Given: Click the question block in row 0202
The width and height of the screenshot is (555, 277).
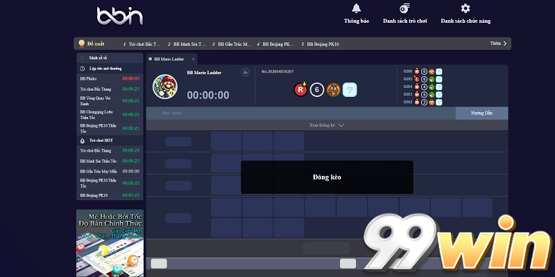Looking at the screenshot, I should tap(439, 102).
